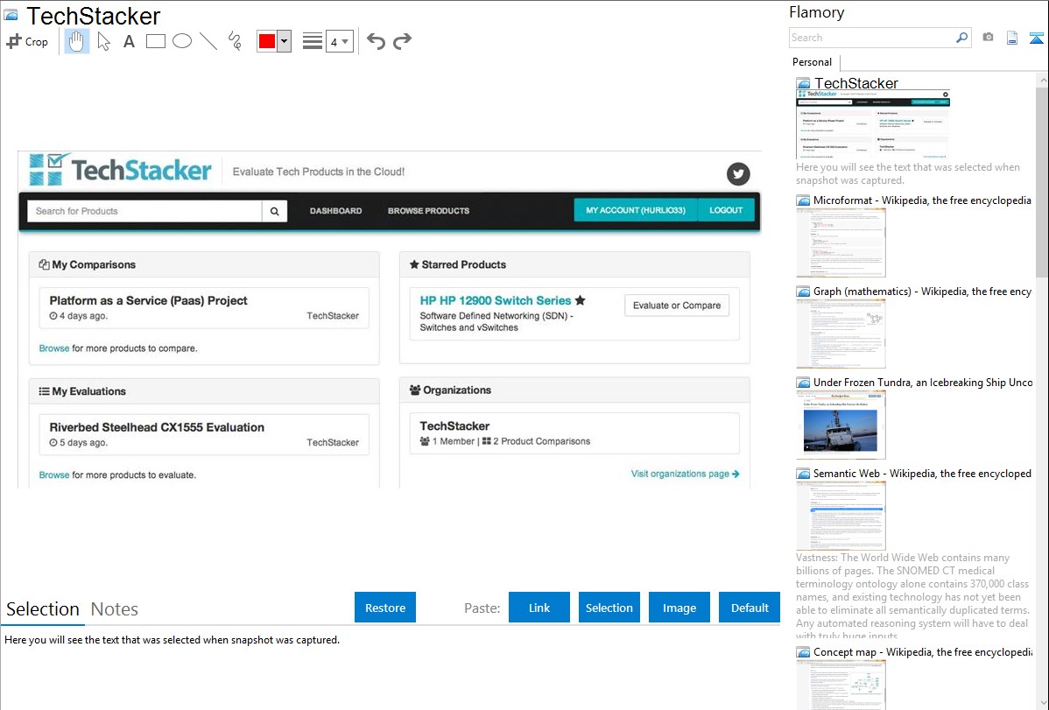Open Riverbed Steelhead CX1555 Evaluation
This screenshot has height=710, width=1049.
click(157, 427)
